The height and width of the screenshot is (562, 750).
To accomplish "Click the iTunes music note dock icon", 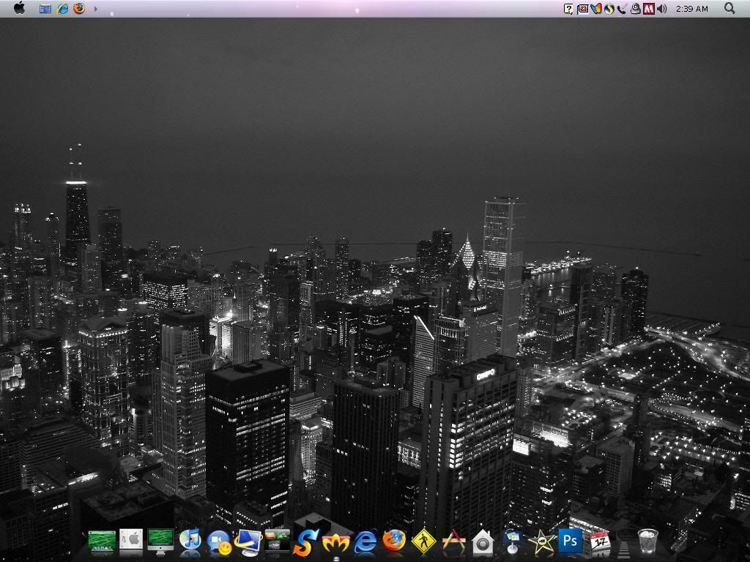I will click(x=190, y=541).
